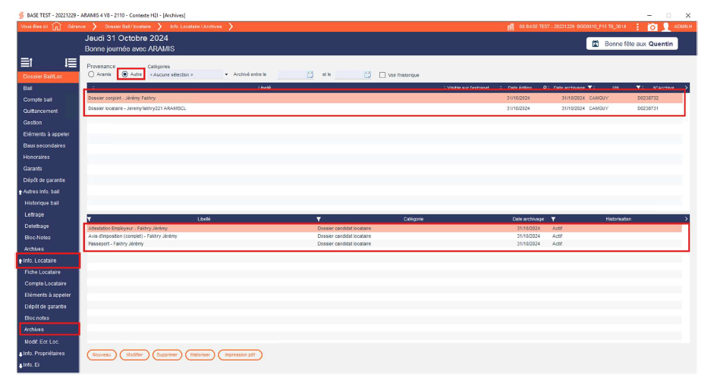The height and width of the screenshot is (384, 717).
Task: Click the Impression pdf button
Action: [240, 354]
